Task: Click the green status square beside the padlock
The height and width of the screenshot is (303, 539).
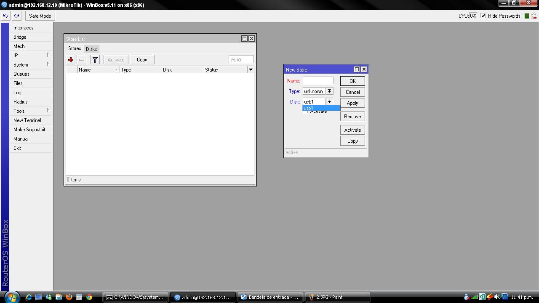Action: [526, 16]
